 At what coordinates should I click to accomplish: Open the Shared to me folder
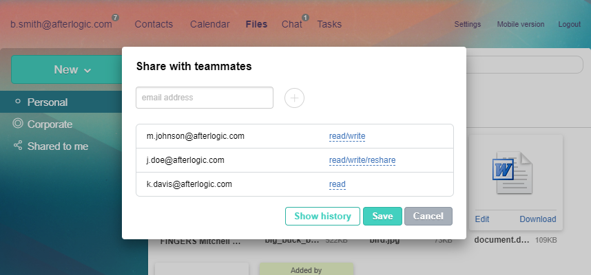[x=57, y=146]
